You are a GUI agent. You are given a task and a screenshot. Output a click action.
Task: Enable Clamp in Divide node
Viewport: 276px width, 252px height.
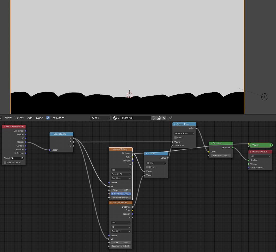[x=147, y=167]
